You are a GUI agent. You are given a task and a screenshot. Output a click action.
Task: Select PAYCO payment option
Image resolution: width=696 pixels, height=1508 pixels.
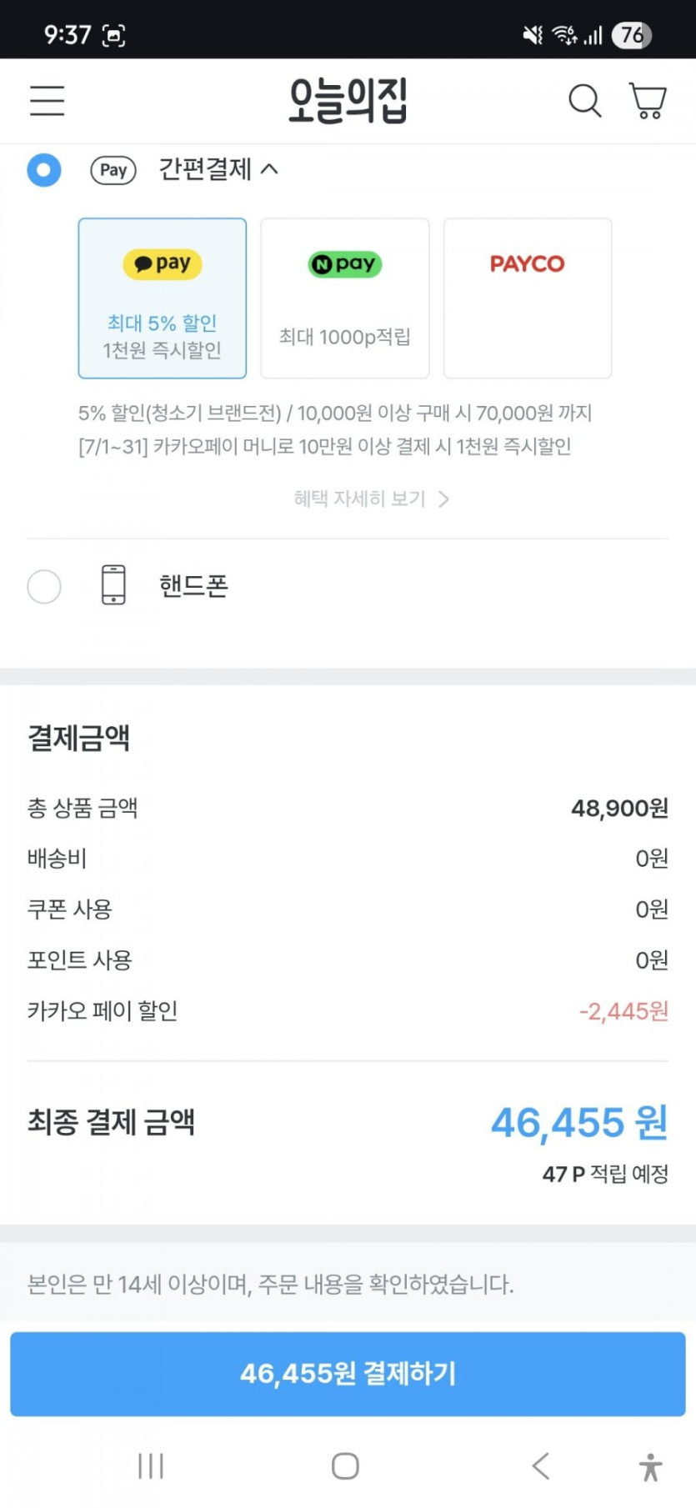point(528,298)
